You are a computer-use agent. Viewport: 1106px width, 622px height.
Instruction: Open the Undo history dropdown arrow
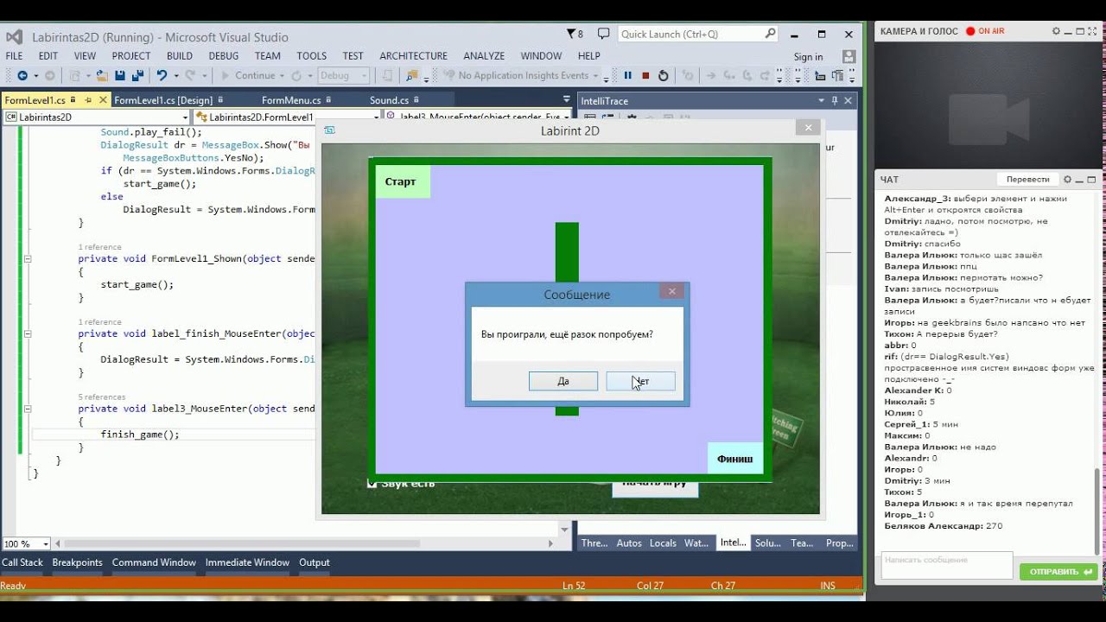[x=175, y=75]
